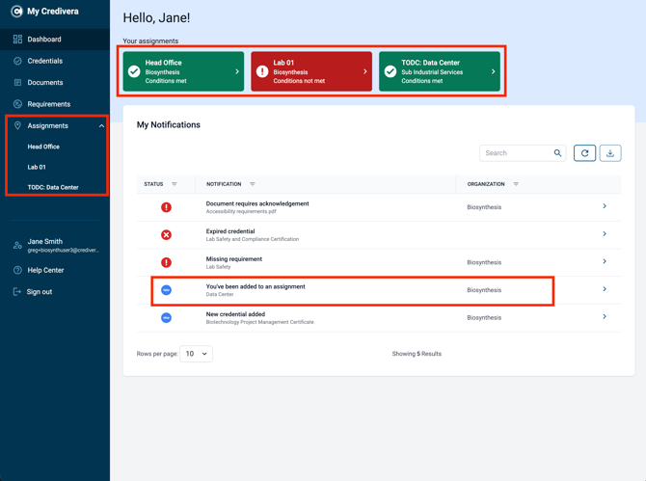646x481 pixels.
Task: Click the Credentials checkmark icon
Action: tap(17, 61)
